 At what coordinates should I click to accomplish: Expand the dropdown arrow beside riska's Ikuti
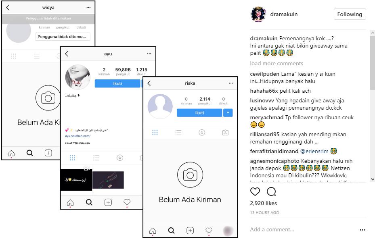(228, 113)
